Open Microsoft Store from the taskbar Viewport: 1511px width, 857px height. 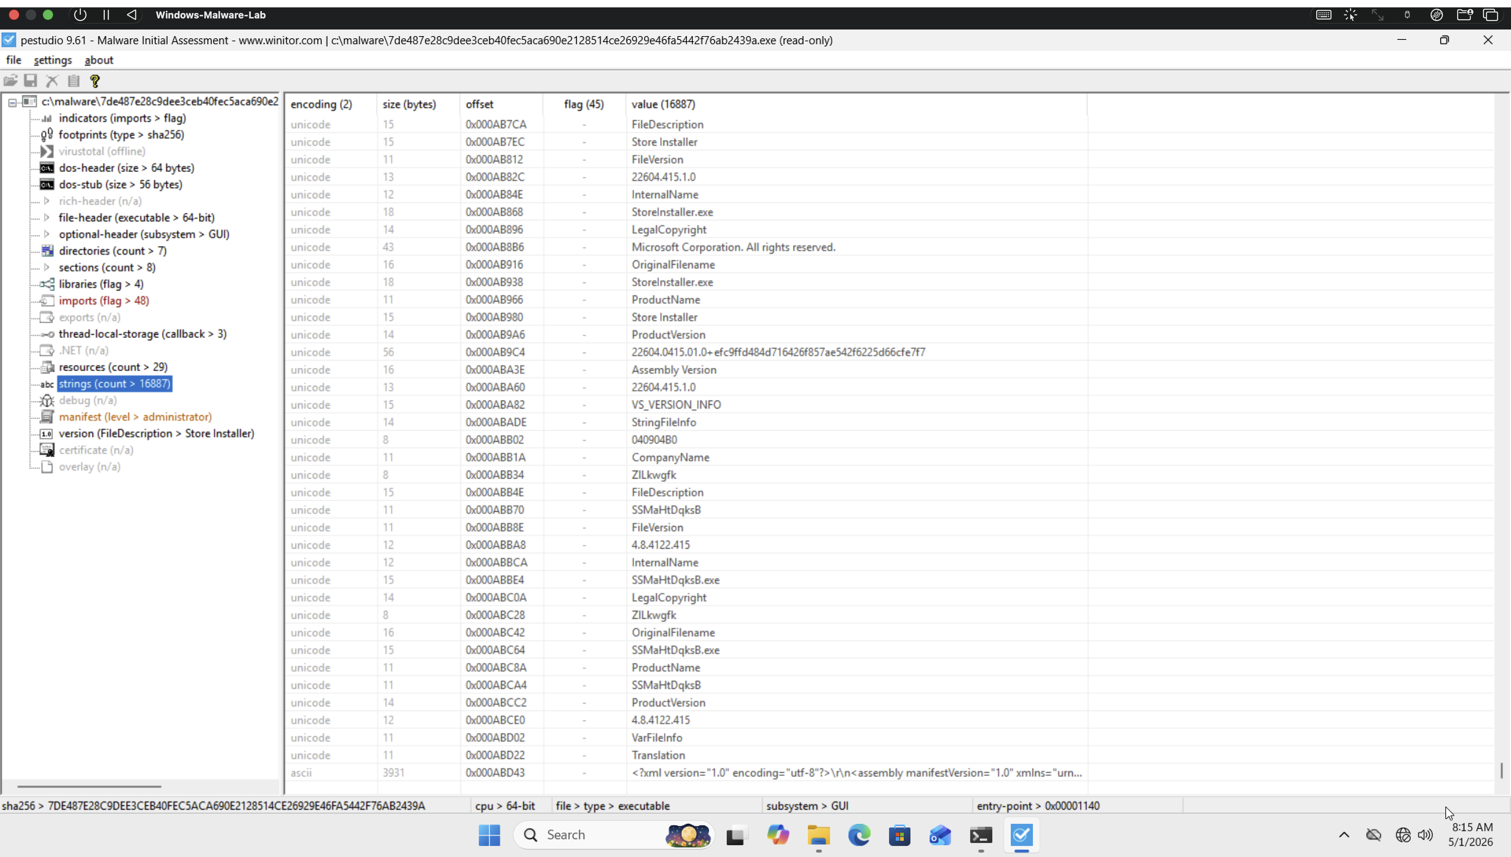point(899,835)
